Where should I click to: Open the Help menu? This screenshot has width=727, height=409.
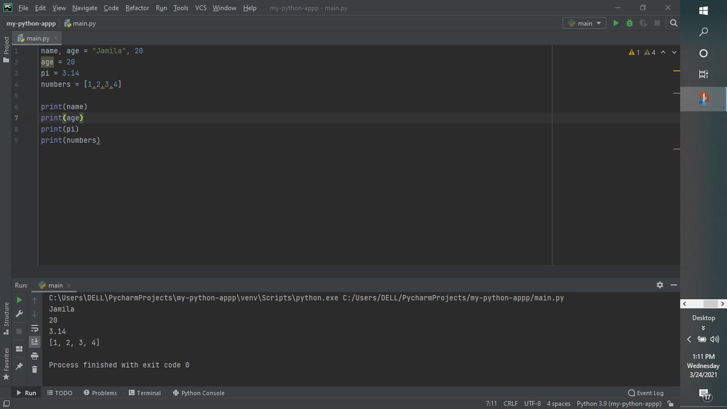click(x=250, y=8)
